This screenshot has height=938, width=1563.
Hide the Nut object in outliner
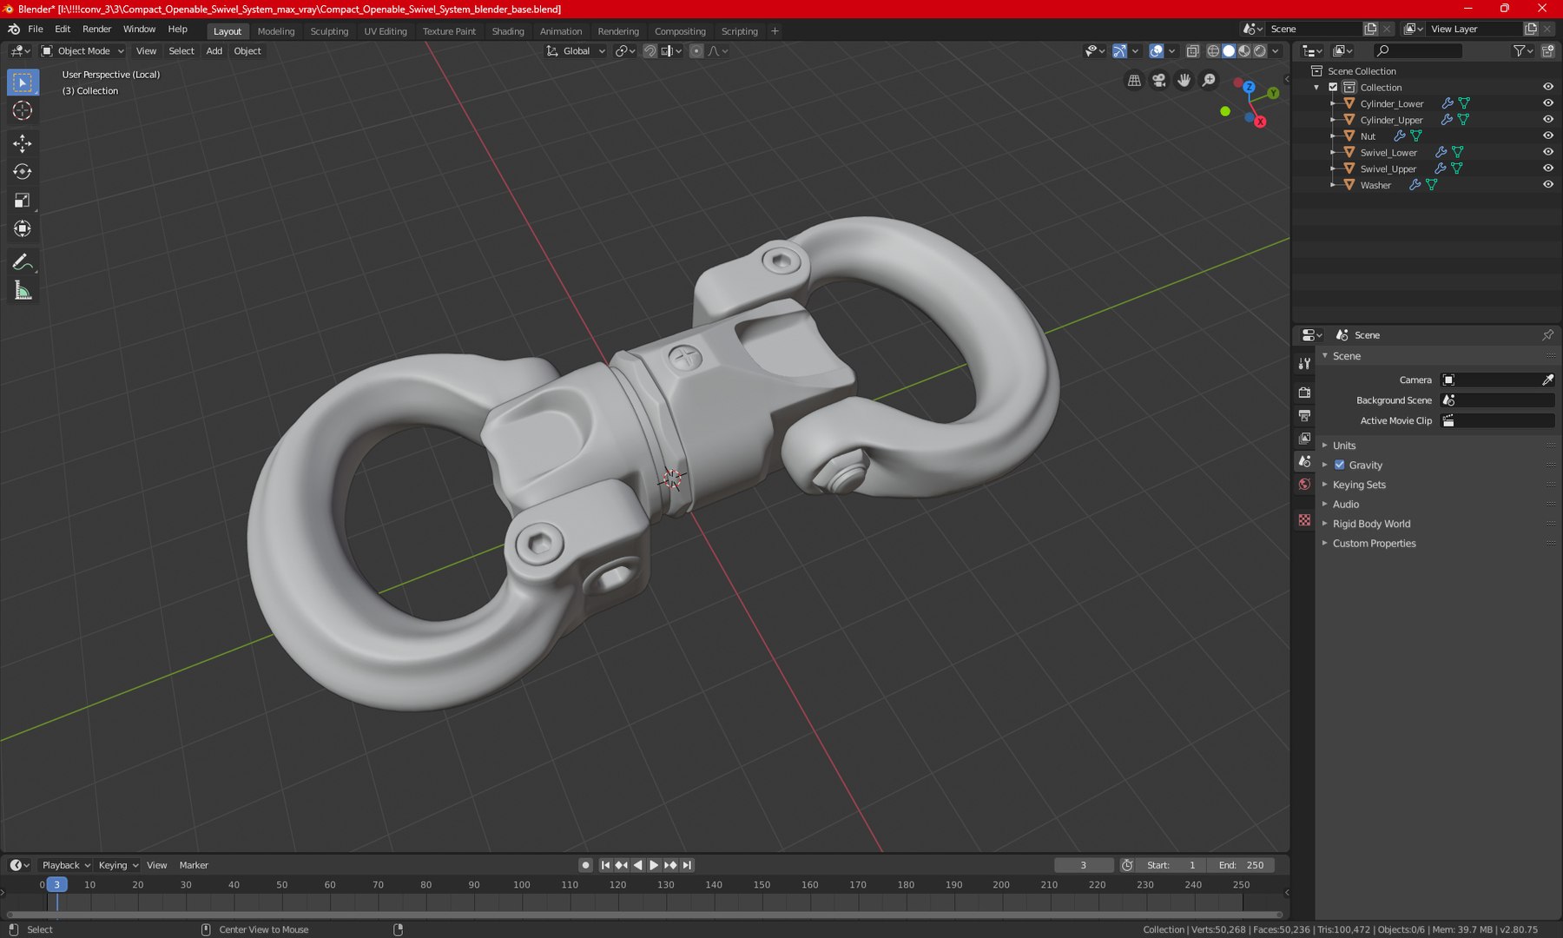tap(1547, 135)
